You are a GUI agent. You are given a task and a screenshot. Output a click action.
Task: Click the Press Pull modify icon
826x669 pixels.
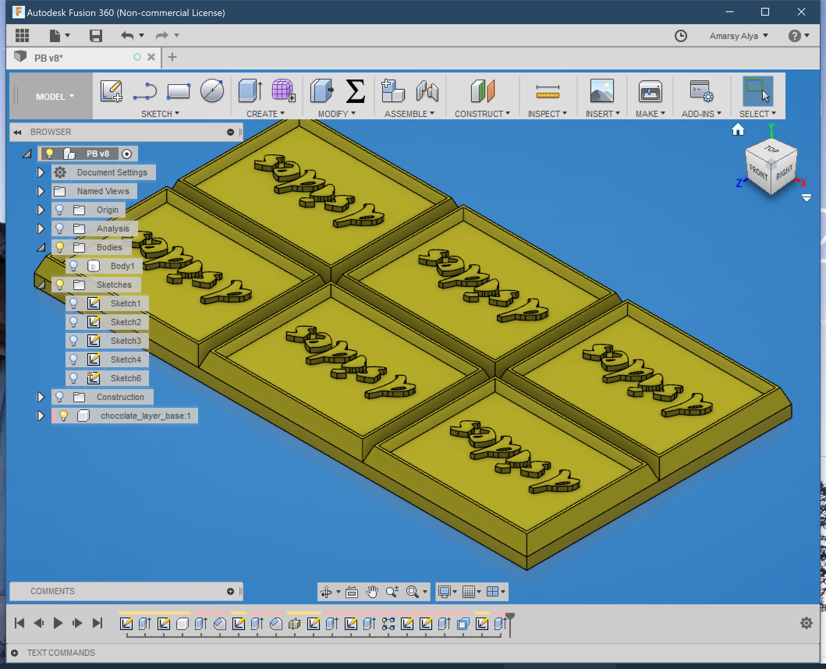pos(321,91)
